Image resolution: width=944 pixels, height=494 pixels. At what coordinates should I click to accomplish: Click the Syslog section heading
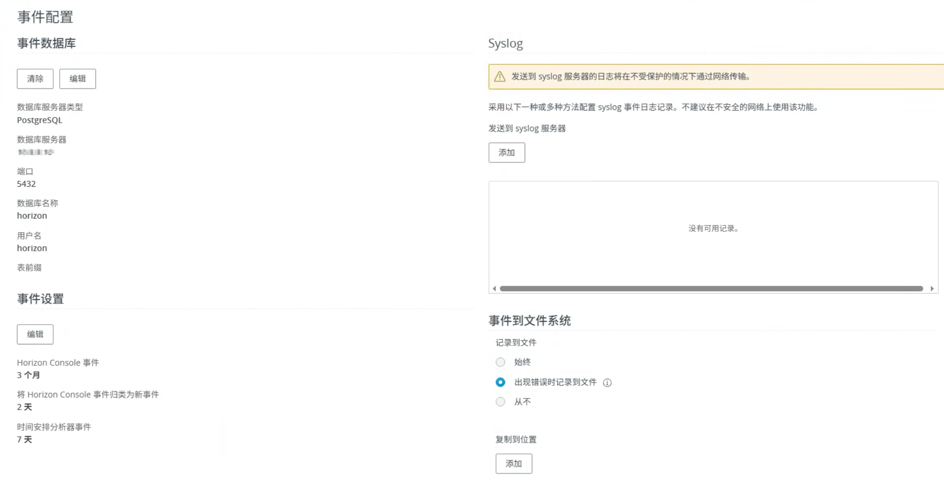click(x=505, y=43)
